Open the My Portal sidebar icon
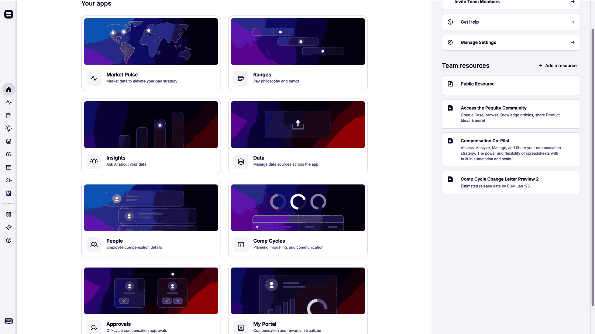 (x=9, y=193)
